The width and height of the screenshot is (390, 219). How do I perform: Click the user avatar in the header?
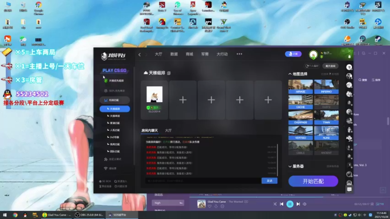[313, 55]
